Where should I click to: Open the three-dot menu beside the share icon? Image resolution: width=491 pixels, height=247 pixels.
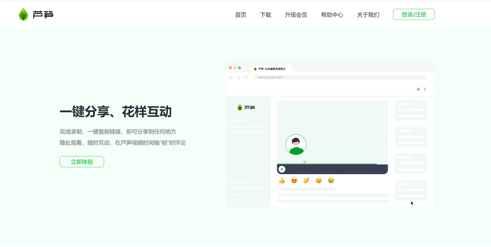(425, 89)
